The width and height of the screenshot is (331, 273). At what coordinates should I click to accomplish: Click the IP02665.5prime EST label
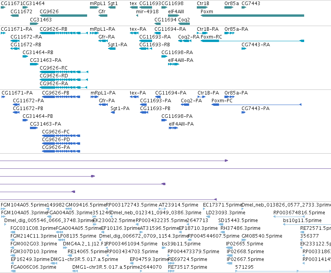click(244, 244)
